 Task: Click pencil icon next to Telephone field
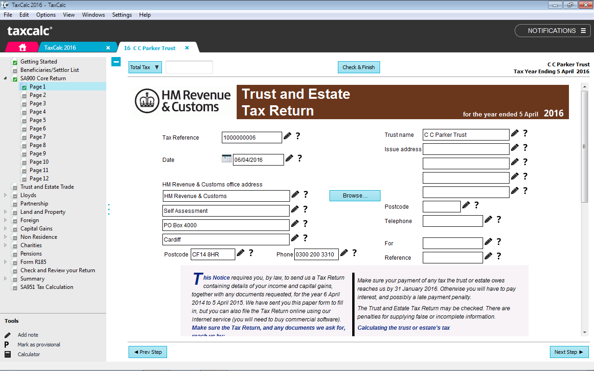[x=488, y=220]
